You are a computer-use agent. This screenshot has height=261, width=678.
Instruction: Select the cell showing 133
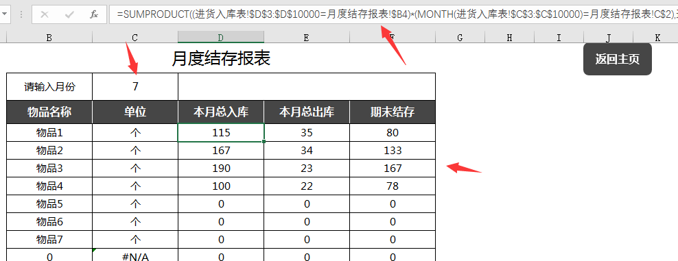click(x=393, y=150)
